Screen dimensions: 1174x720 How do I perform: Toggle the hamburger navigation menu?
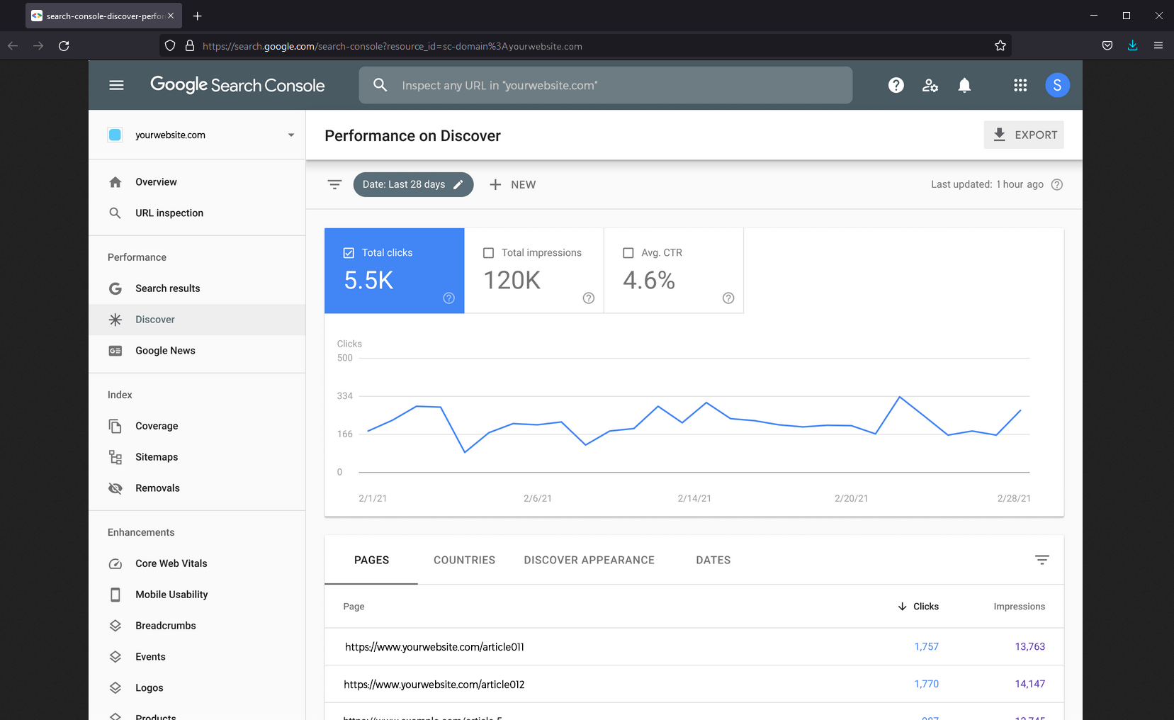click(x=116, y=85)
